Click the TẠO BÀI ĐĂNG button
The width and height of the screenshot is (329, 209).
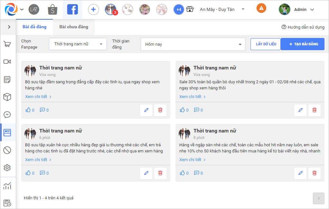click(303, 44)
